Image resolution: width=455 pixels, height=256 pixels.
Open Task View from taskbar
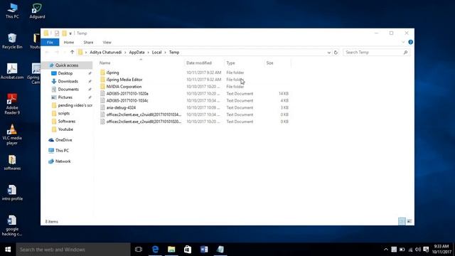pos(139,250)
